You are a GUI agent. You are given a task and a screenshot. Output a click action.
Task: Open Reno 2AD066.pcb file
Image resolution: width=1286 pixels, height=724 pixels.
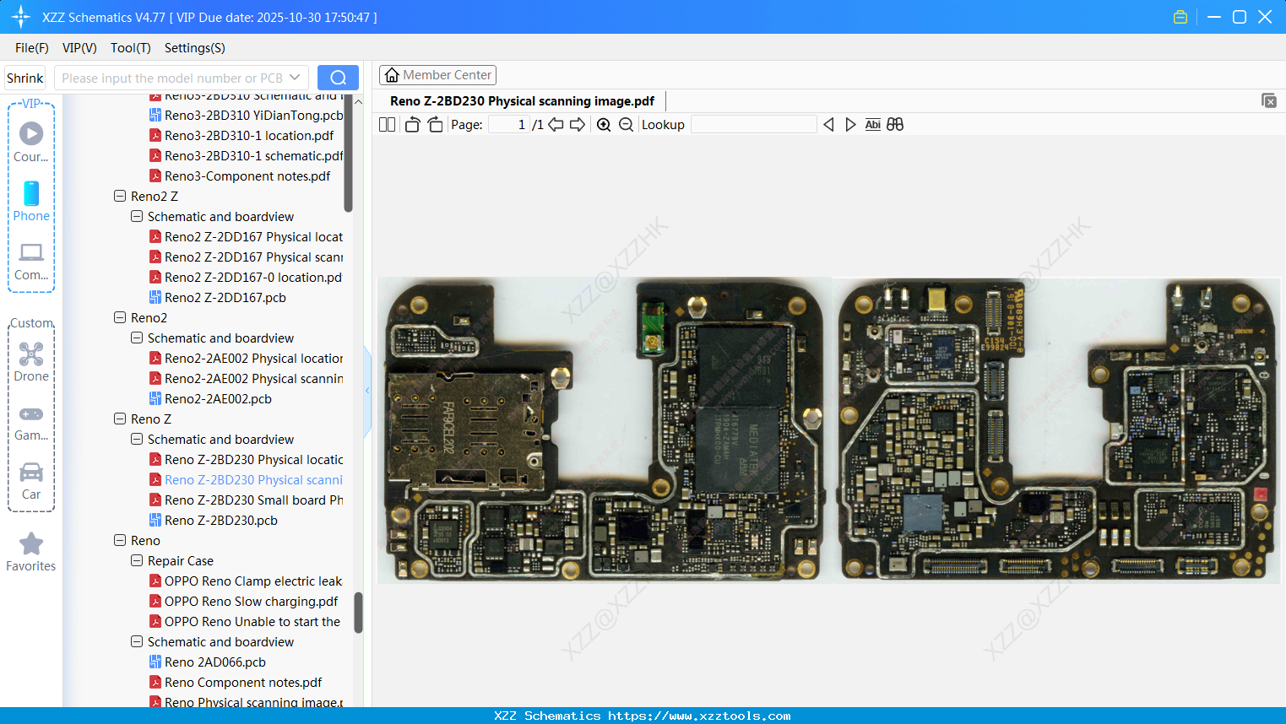(x=215, y=662)
